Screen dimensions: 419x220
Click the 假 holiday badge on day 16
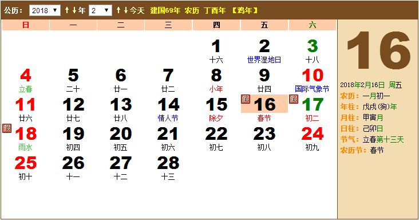click(x=246, y=99)
